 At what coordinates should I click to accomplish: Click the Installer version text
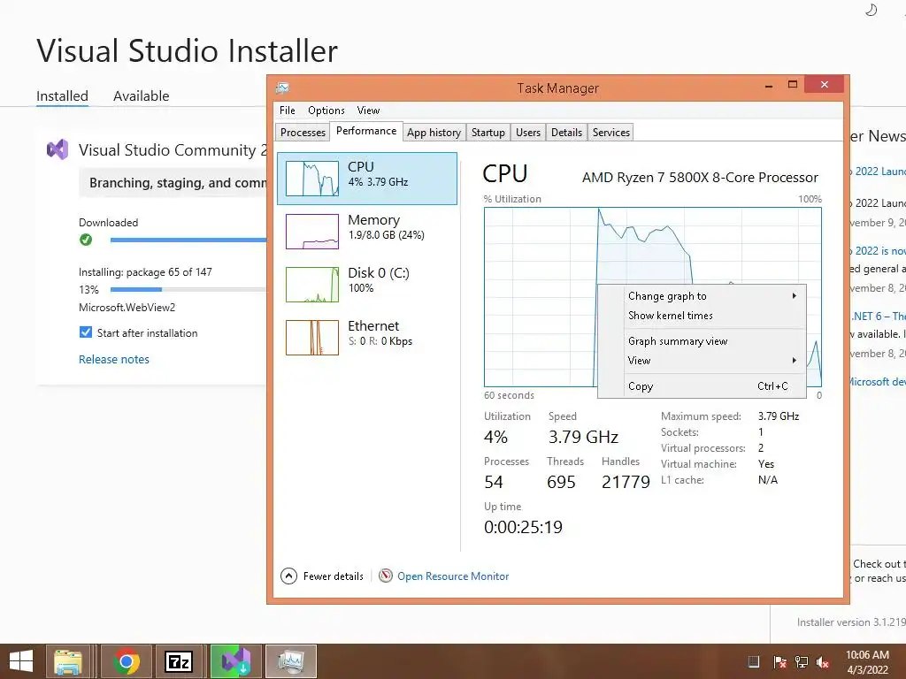tap(851, 622)
